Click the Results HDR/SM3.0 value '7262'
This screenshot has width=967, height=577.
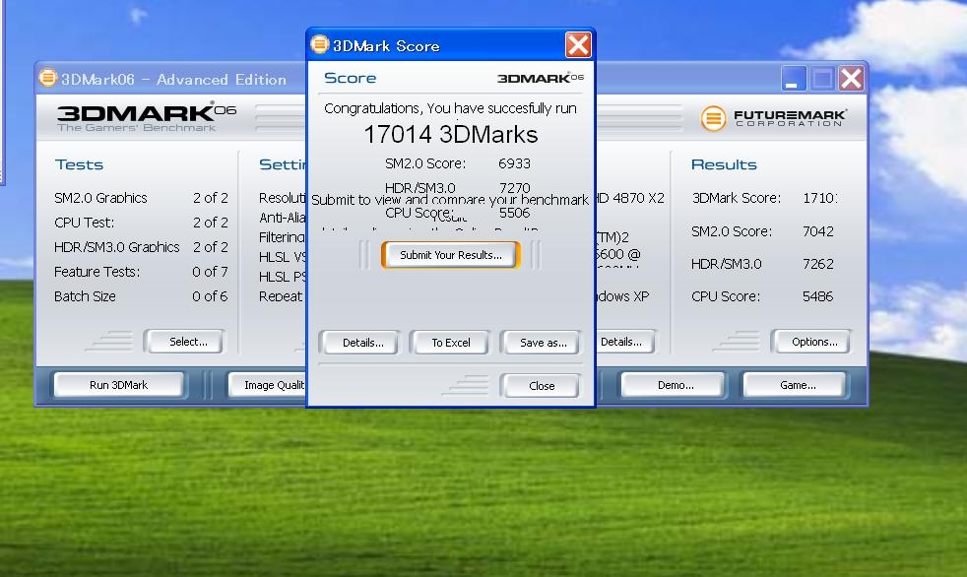[x=817, y=264]
